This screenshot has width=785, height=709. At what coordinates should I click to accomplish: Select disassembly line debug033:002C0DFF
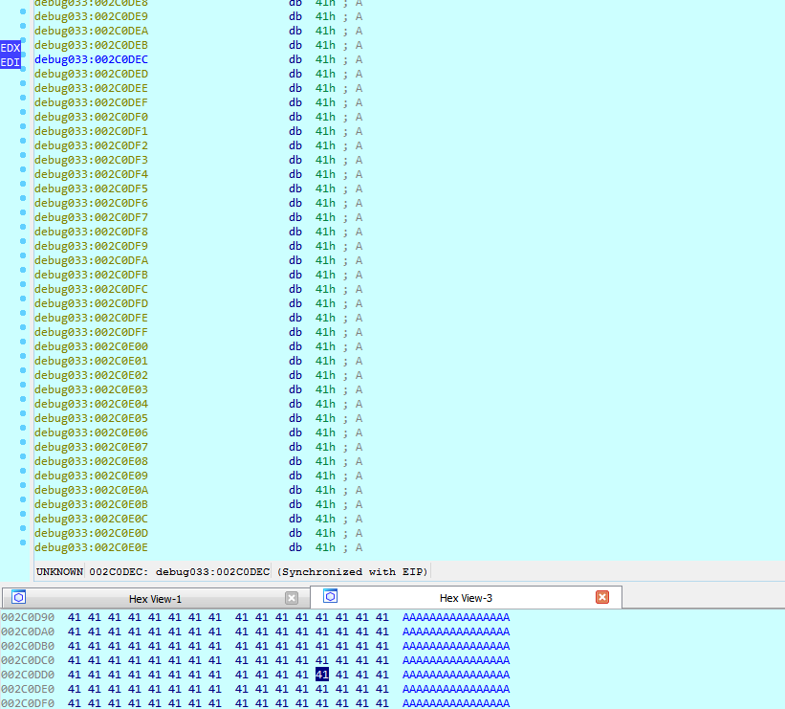[x=91, y=332]
